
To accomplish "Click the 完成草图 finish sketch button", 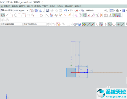I will coord(7,10).
